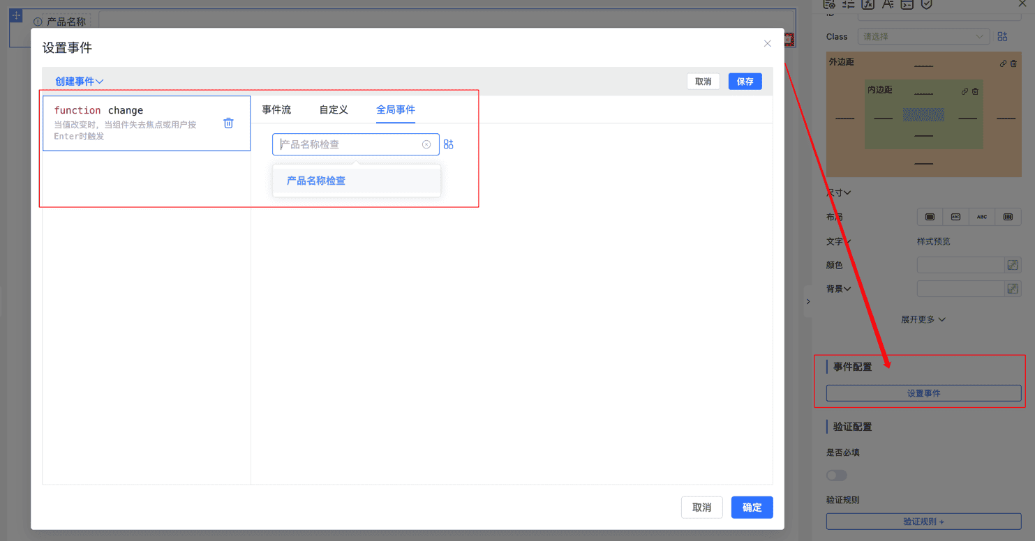Clear the 产品名称检查 input with the x icon
The height and width of the screenshot is (541, 1035).
(x=426, y=144)
